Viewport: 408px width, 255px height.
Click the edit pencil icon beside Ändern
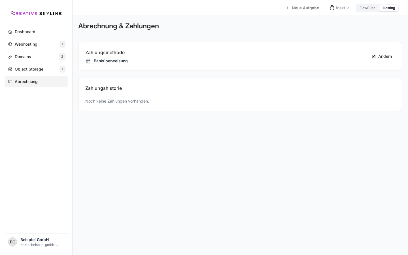tap(374, 56)
